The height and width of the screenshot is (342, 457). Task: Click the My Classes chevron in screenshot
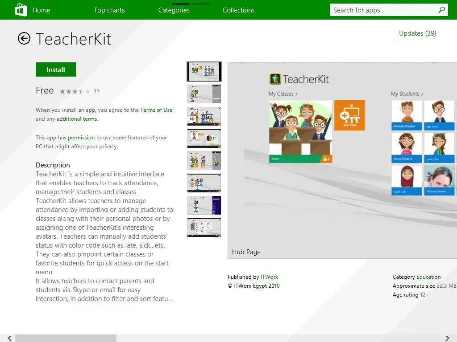point(296,94)
